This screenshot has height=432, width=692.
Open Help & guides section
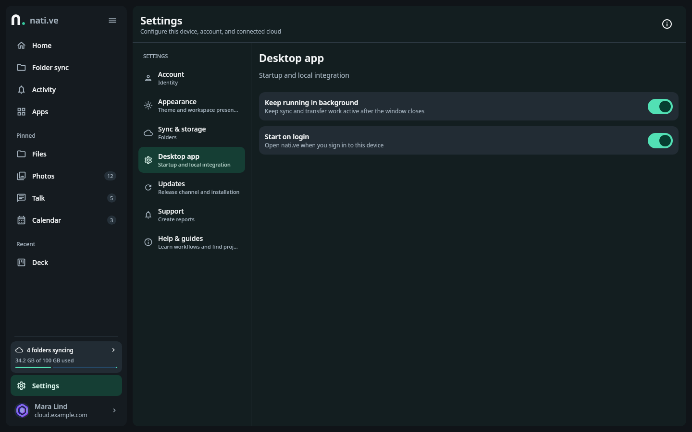pos(192,242)
